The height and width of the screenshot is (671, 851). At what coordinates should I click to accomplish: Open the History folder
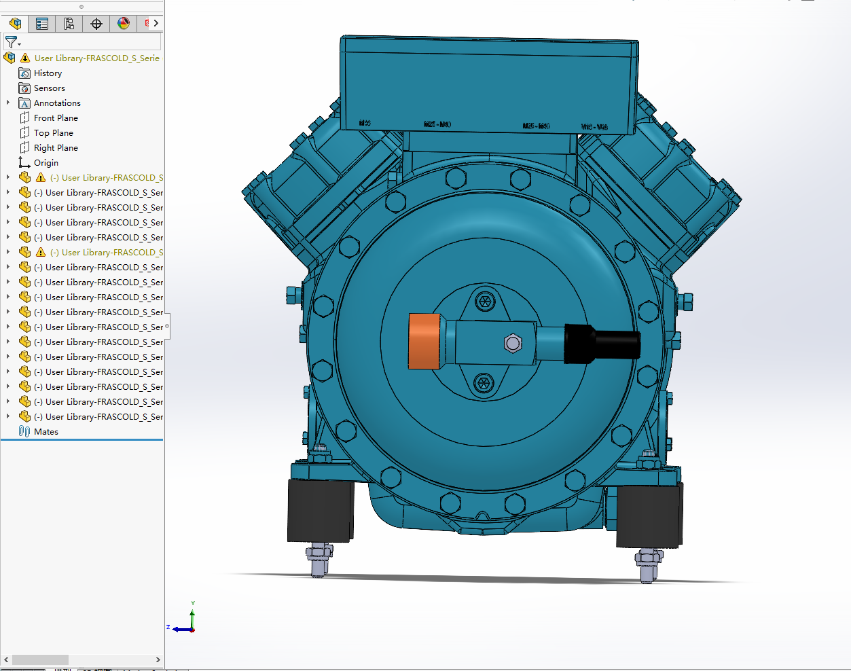coord(48,73)
